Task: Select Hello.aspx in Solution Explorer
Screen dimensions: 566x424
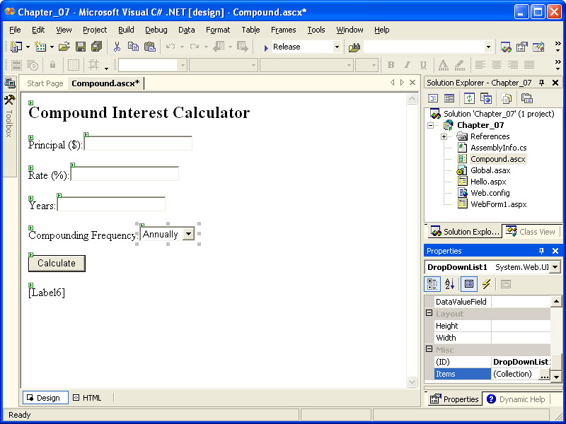Action: coord(490,182)
